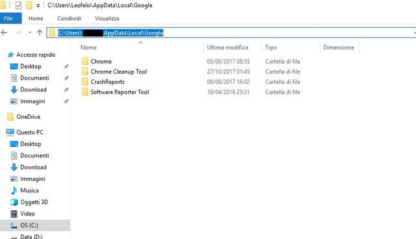The height and width of the screenshot is (239, 416).
Task: Click the Questo PC computer icon
Action: coord(10,132)
